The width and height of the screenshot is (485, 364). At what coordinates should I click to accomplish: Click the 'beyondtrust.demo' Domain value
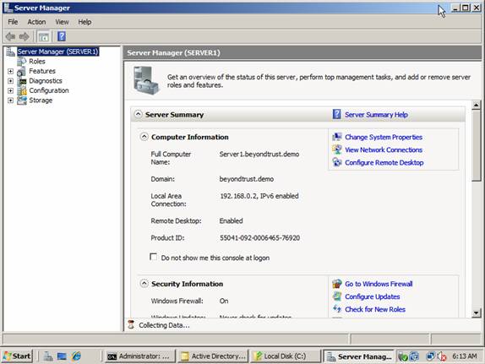(247, 179)
